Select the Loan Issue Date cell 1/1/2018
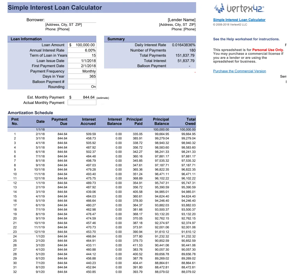 (82, 61)
